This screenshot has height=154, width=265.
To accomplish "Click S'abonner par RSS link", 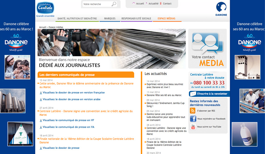I will [x=206, y=111].
